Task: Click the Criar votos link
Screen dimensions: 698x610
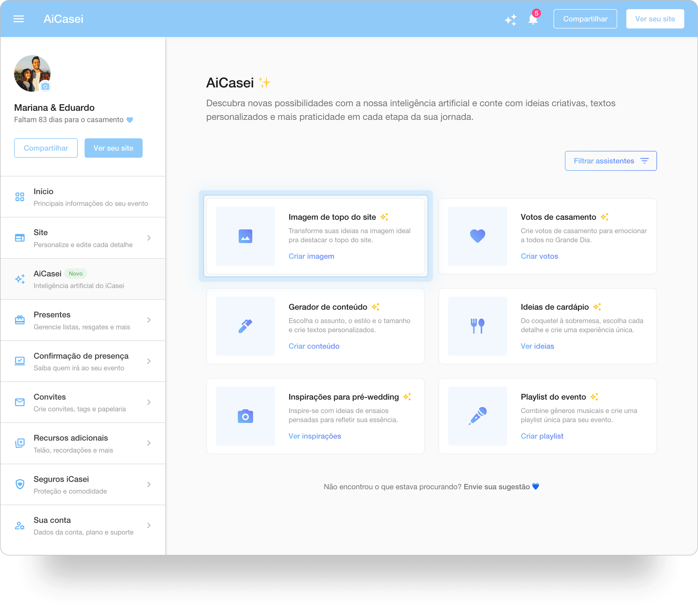Action: [539, 256]
